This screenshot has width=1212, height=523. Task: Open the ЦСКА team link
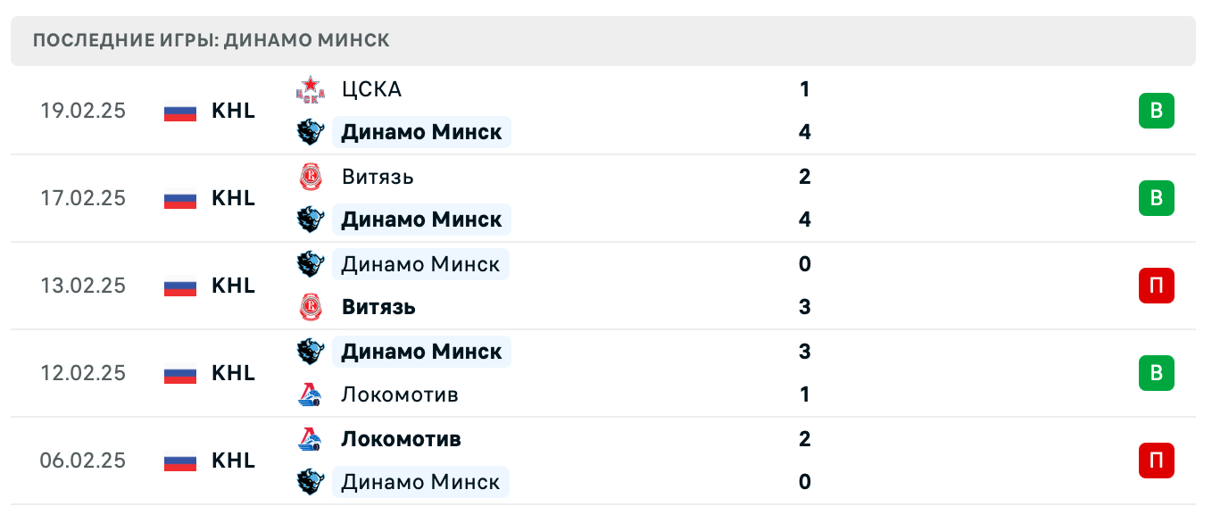371,89
